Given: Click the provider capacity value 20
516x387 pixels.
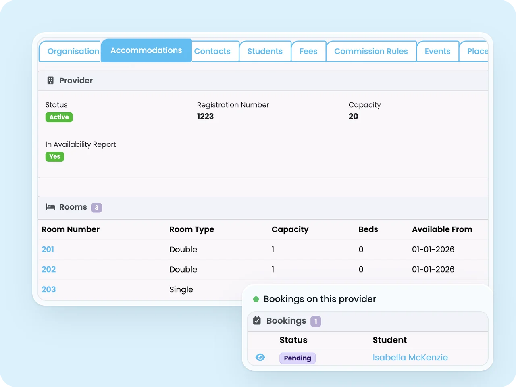Looking at the screenshot, I should pos(353,117).
